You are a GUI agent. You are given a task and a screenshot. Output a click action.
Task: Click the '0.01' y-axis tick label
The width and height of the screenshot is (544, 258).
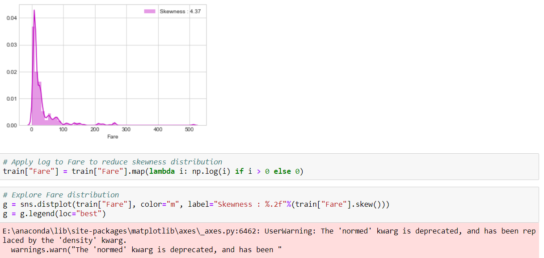coord(12,98)
